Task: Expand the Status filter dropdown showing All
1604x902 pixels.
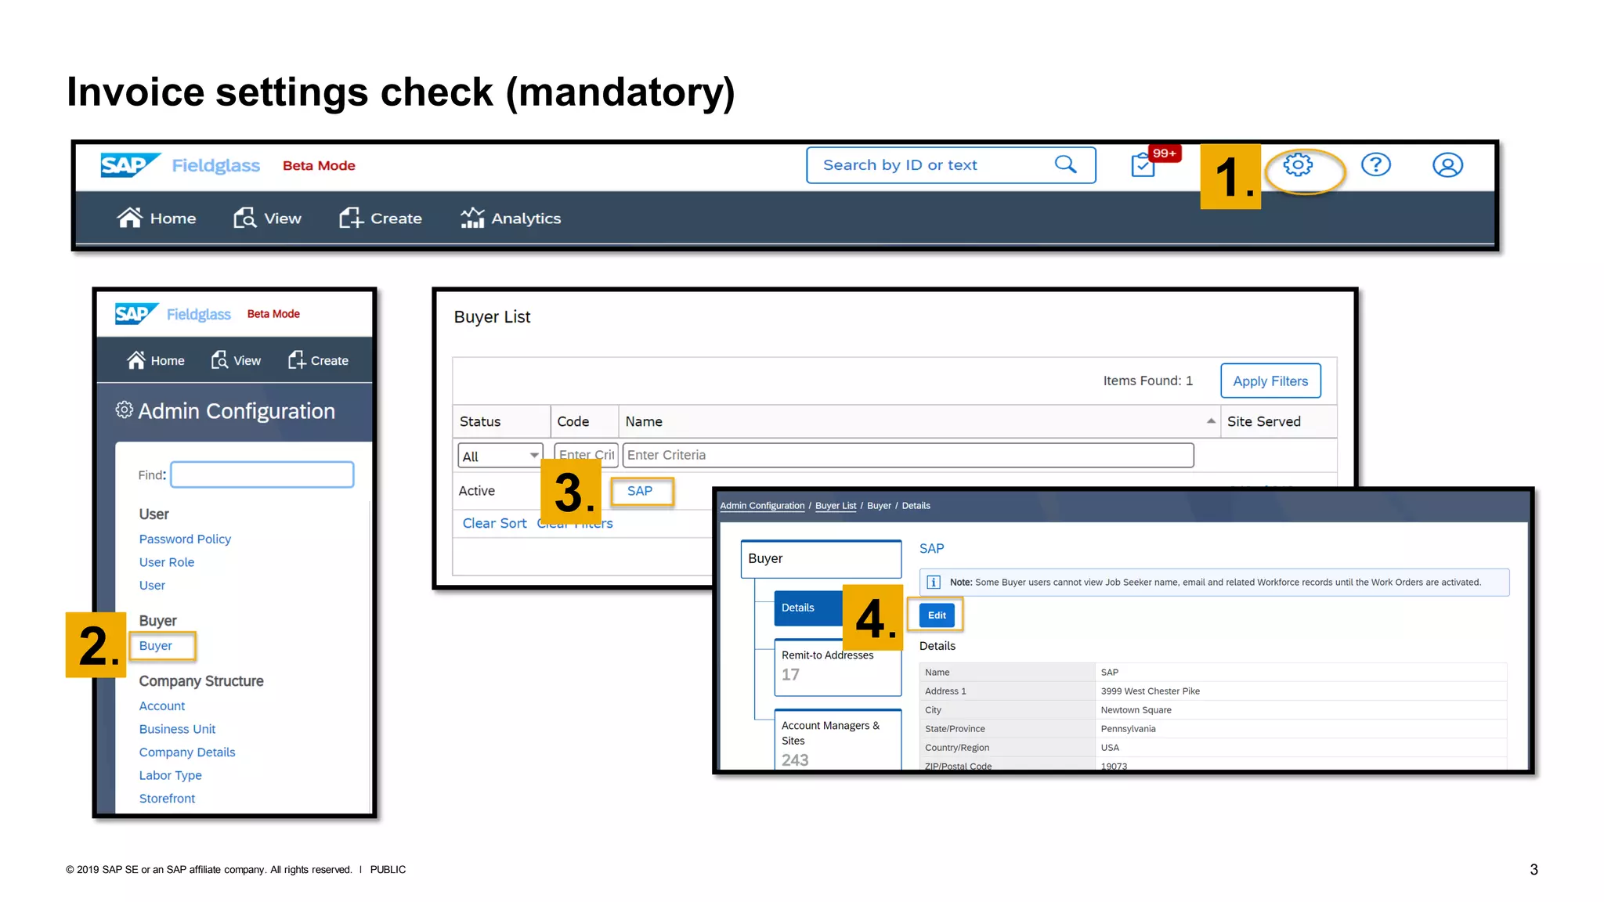Action: [x=500, y=456]
